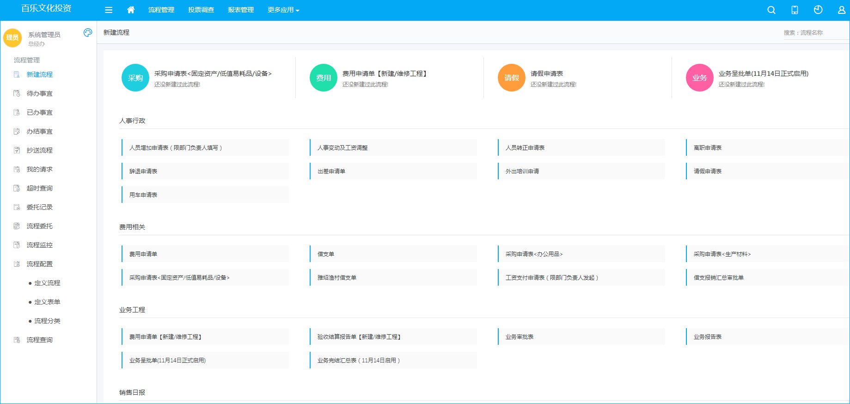Select 待办事宜 in the sidebar
This screenshot has width=850, height=404.
[x=40, y=93]
